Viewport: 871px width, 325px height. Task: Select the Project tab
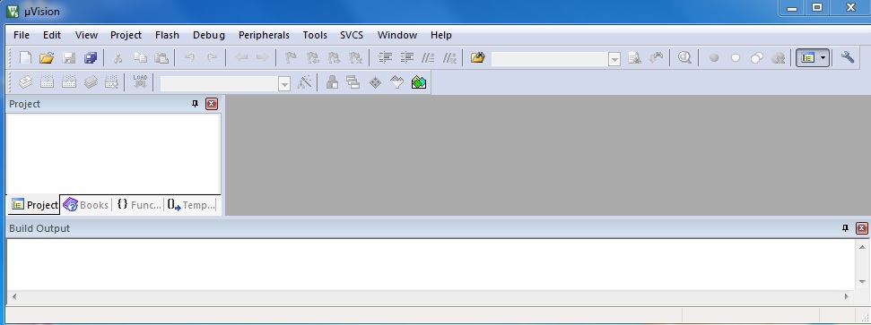point(34,205)
